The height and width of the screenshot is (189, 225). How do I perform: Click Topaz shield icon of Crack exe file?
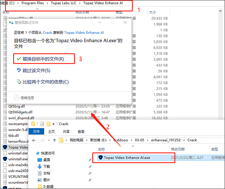coord(100,158)
